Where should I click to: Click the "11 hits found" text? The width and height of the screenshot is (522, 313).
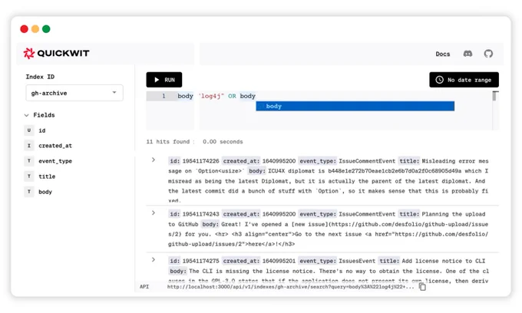click(168, 142)
